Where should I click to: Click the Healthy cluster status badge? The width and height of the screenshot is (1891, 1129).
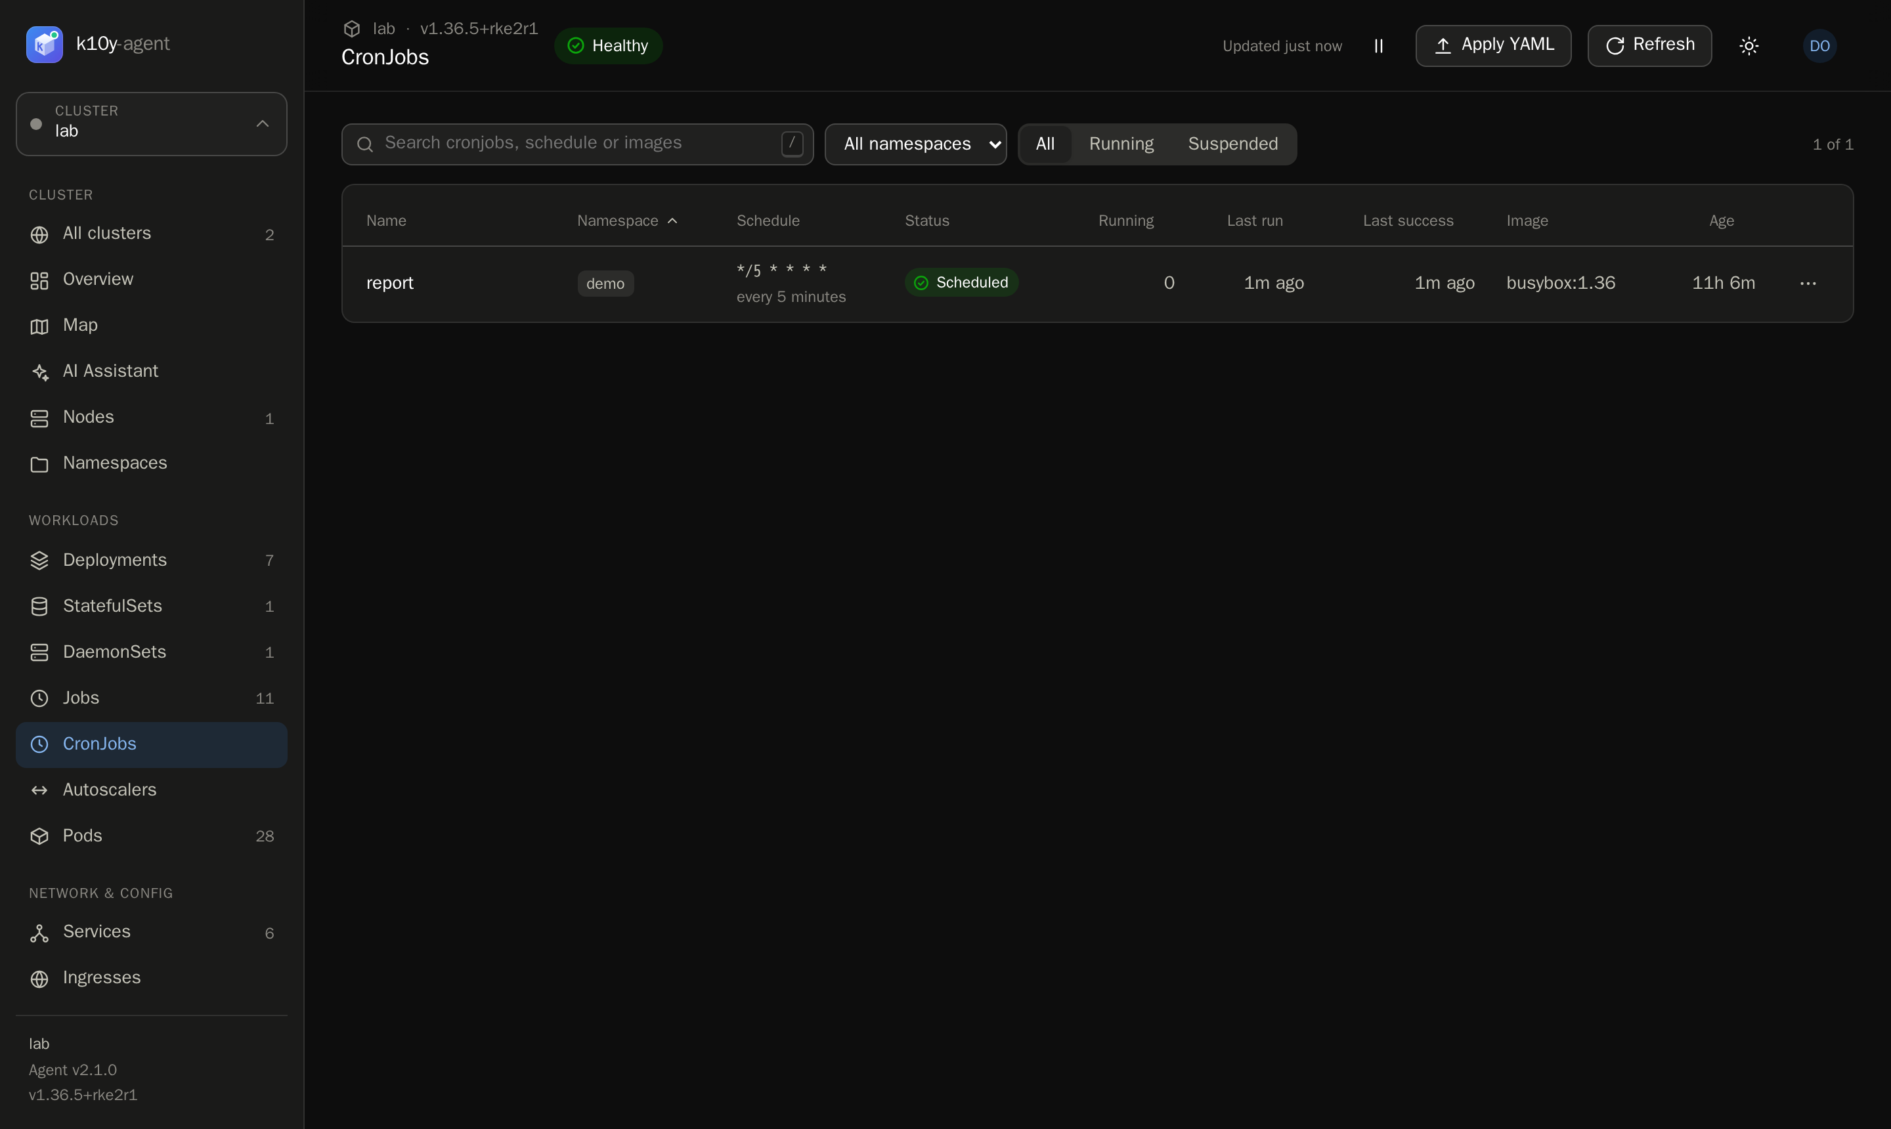click(x=608, y=46)
